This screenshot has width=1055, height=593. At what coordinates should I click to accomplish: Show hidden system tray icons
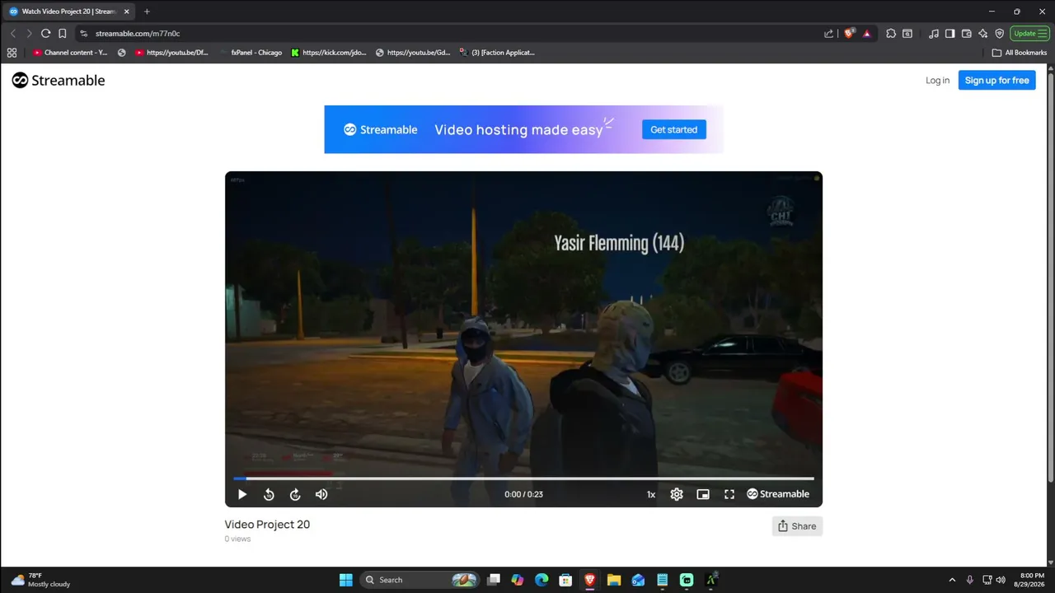click(x=952, y=580)
